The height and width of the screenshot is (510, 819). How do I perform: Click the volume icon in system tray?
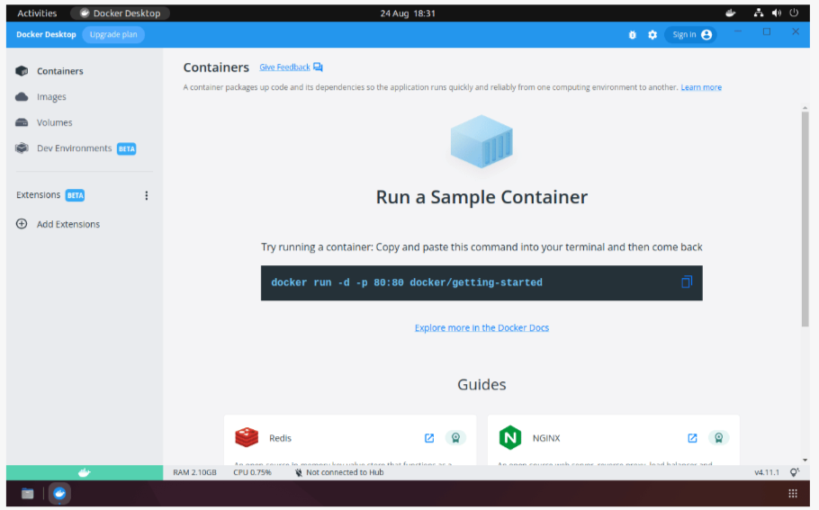[777, 13]
